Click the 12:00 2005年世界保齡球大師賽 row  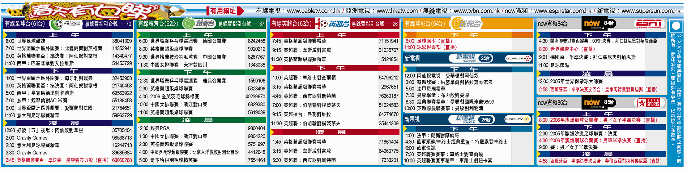click(602, 81)
